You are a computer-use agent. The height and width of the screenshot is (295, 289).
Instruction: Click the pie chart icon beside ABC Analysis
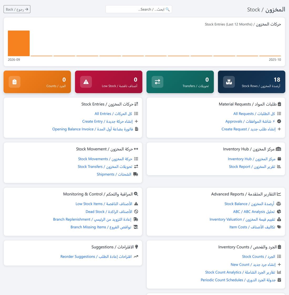tap(279, 212)
